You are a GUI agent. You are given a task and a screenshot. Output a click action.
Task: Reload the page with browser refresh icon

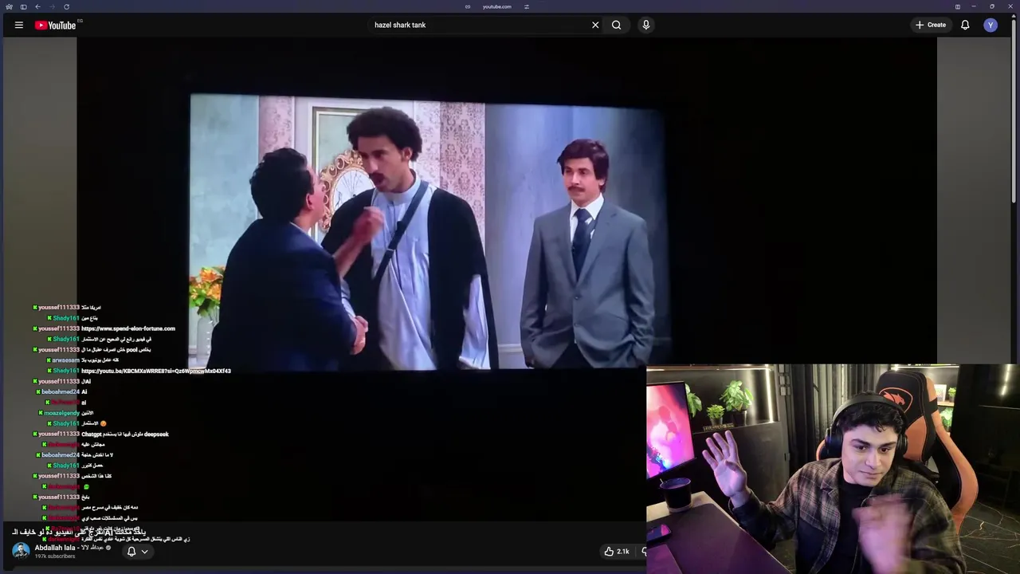coord(66,6)
